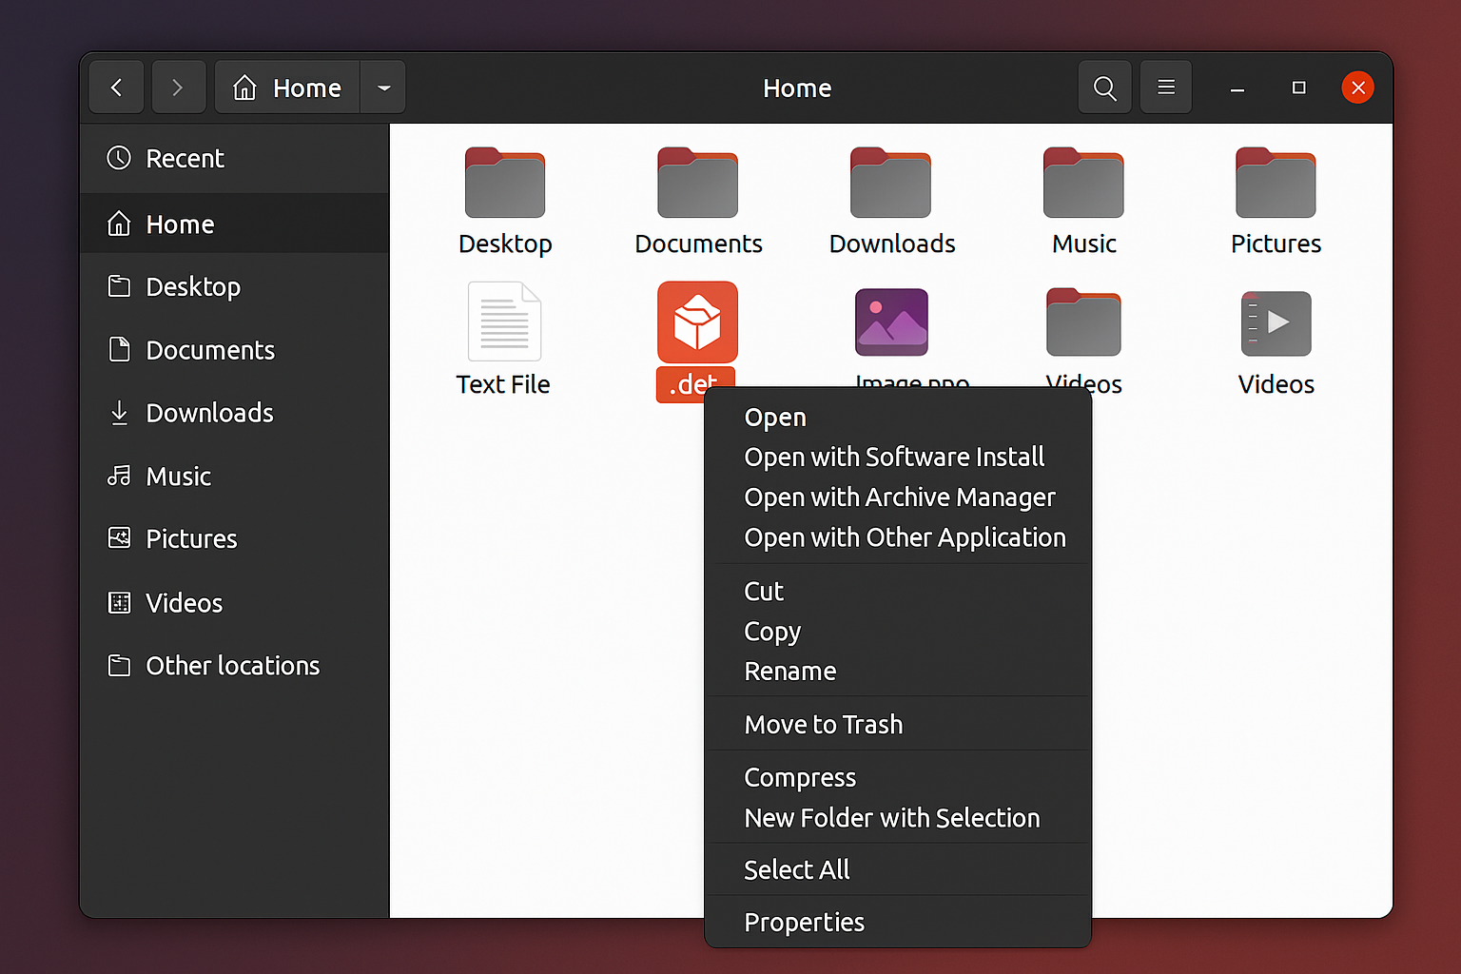The image size is (1461, 974).
Task: Open the Text File icon
Action: (x=503, y=321)
